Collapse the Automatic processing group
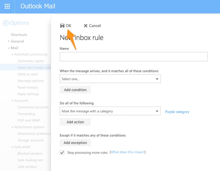 coord(12,54)
